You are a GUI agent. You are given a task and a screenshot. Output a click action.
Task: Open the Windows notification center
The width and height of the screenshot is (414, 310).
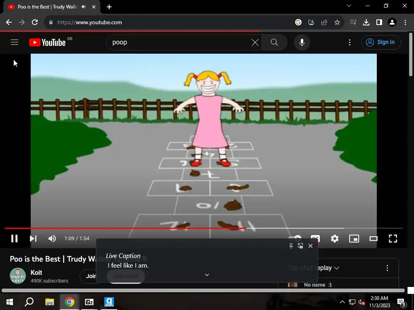click(x=401, y=302)
